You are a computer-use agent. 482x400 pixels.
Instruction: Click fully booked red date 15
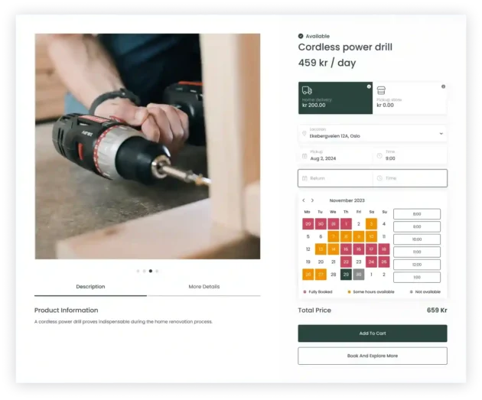pyautogui.click(x=346, y=249)
